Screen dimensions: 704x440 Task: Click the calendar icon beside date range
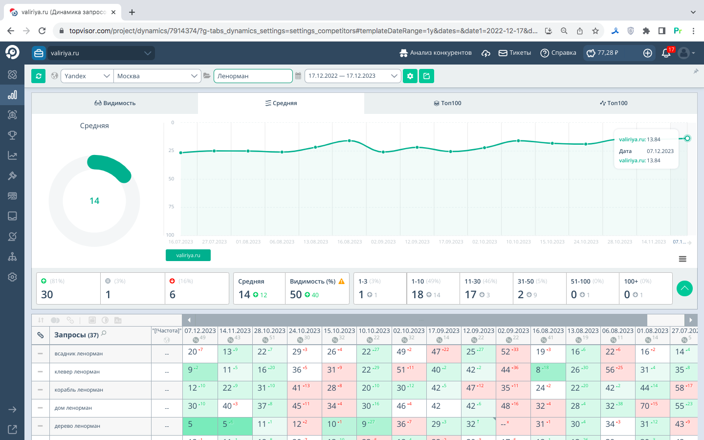298,76
